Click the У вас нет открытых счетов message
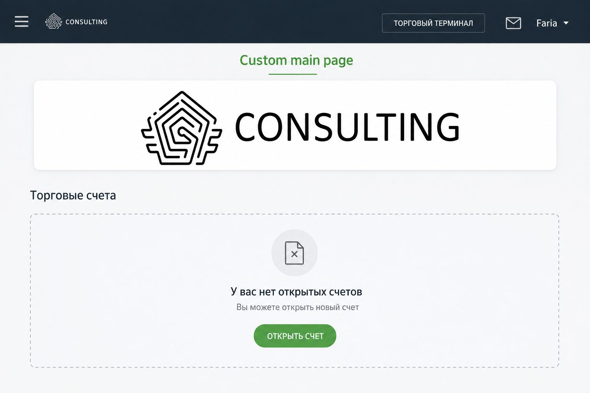590x393 pixels. coord(296,292)
